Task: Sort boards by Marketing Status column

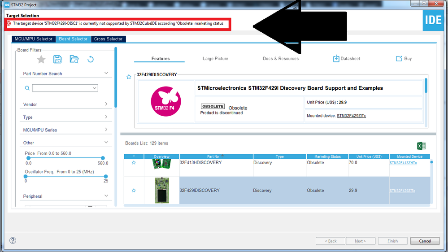Action: click(327, 156)
